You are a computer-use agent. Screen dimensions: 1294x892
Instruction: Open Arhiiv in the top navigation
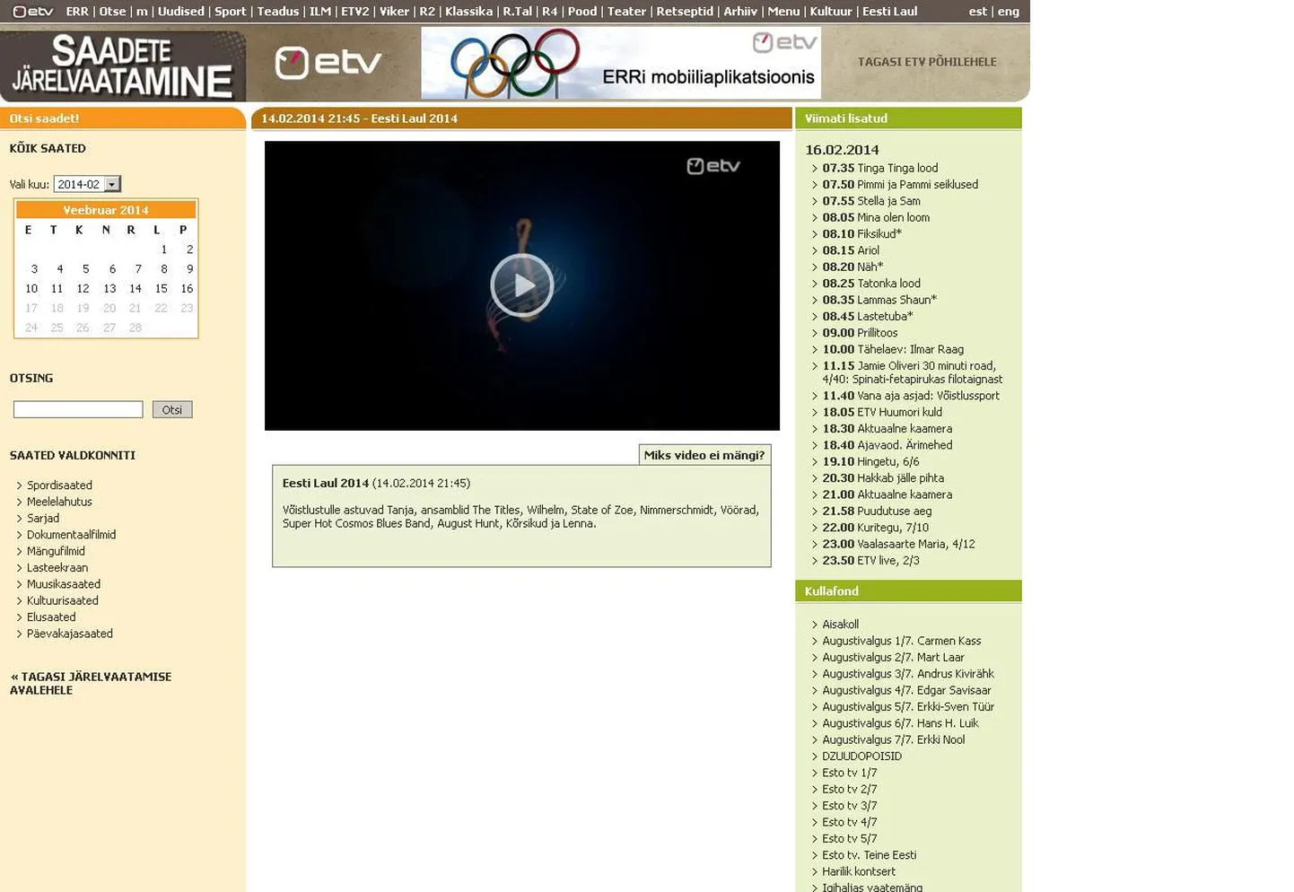[740, 12]
